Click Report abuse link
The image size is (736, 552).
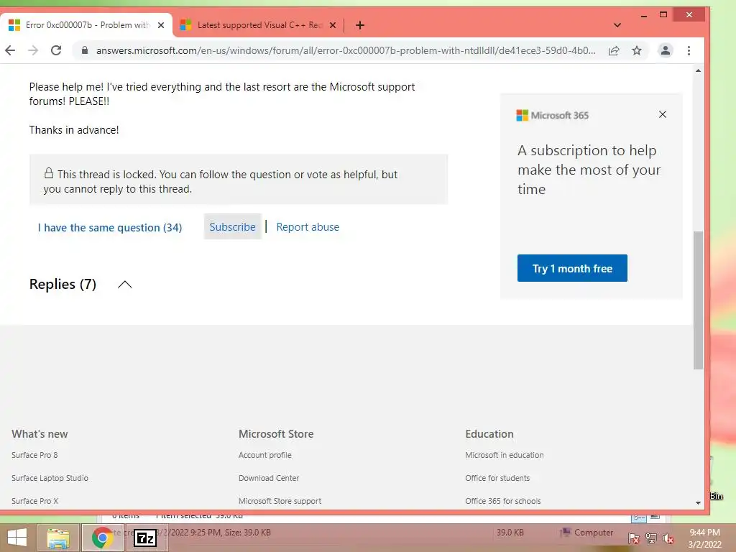(x=308, y=227)
